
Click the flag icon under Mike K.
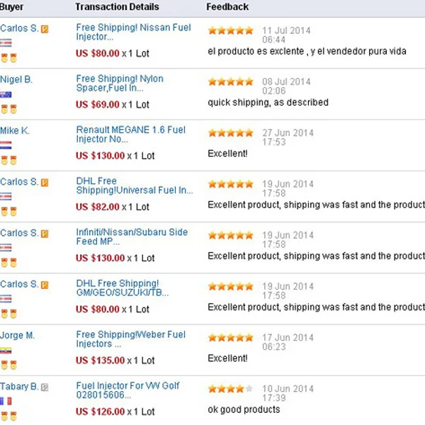tap(6, 145)
